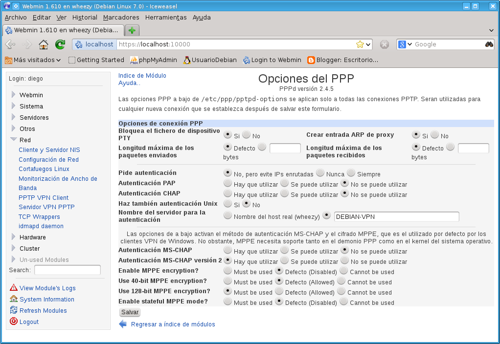
Task: Open the Editar menu
Action: 42,18
